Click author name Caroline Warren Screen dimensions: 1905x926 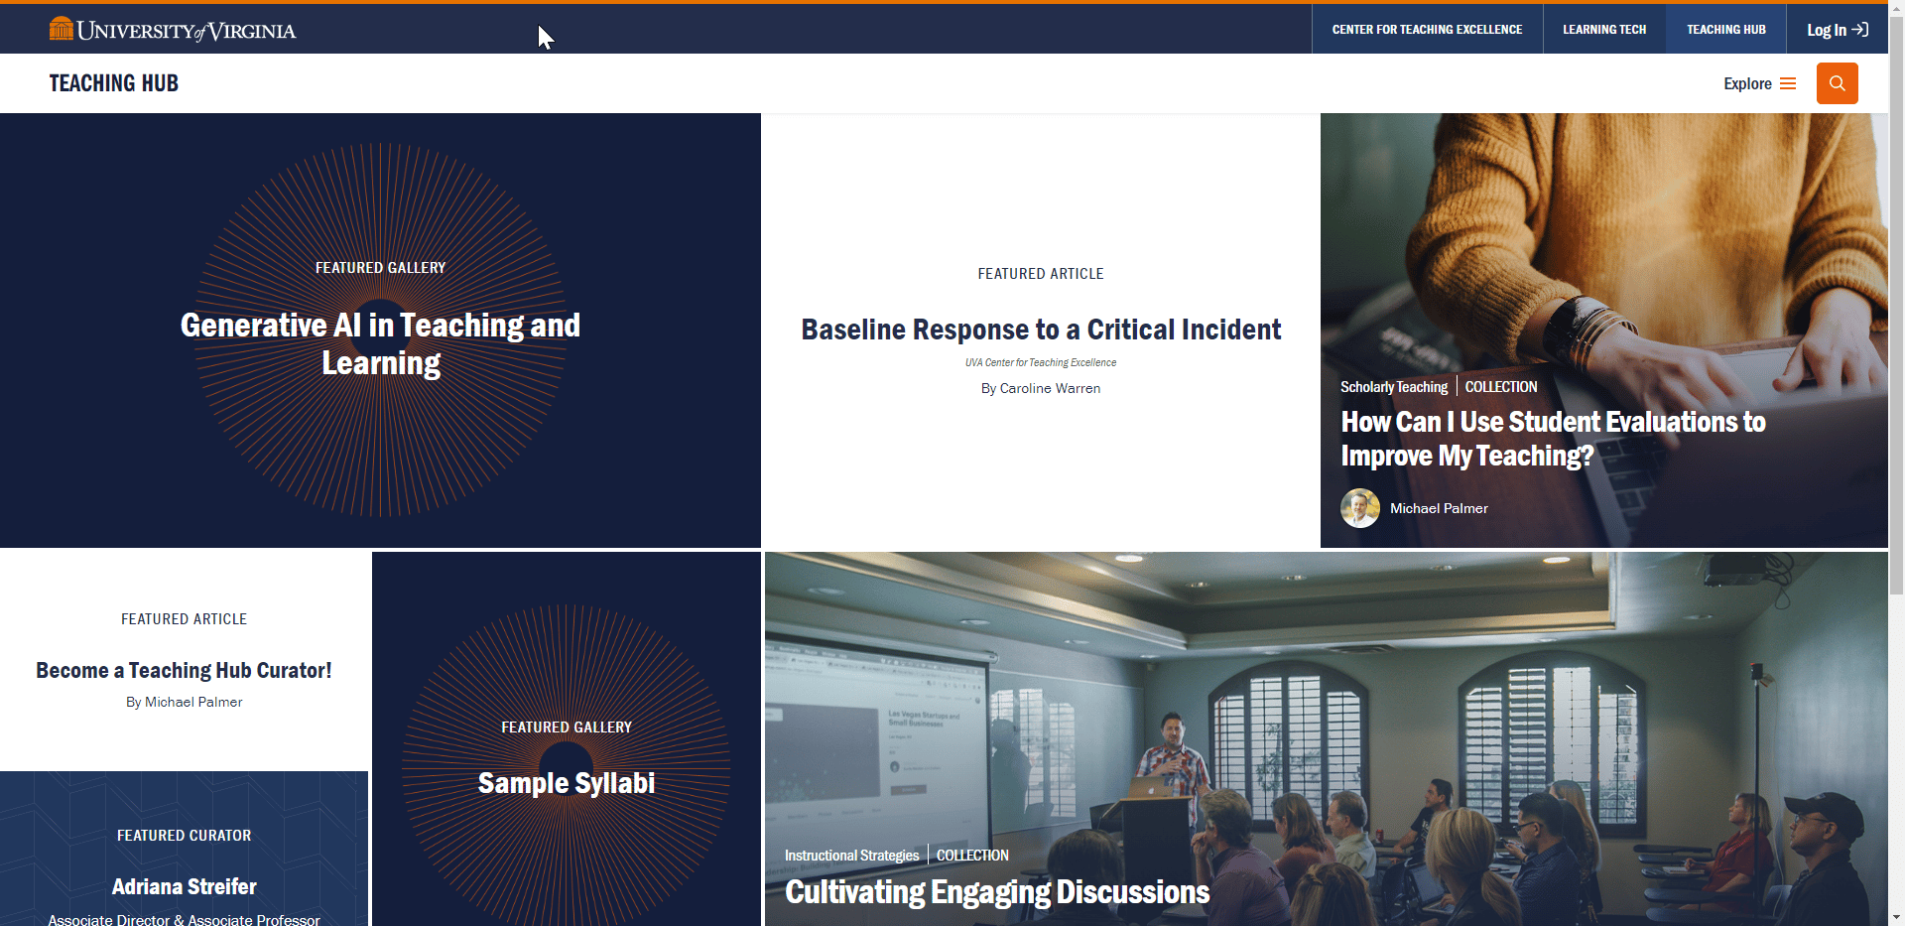pos(1050,388)
